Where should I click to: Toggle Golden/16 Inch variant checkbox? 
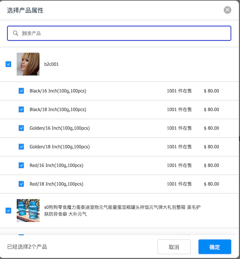(x=21, y=128)
